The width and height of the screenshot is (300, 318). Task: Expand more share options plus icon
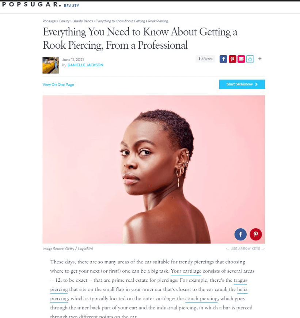pos(260,59)
